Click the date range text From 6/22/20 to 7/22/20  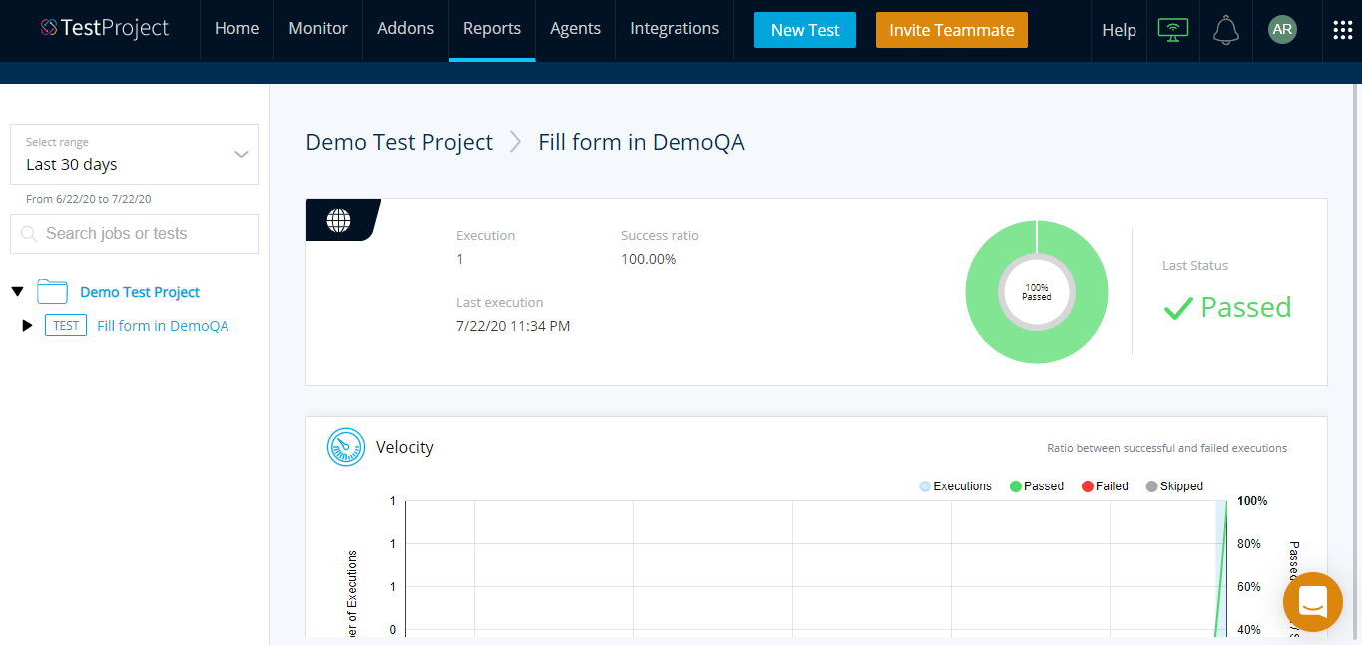click(89, 199)
